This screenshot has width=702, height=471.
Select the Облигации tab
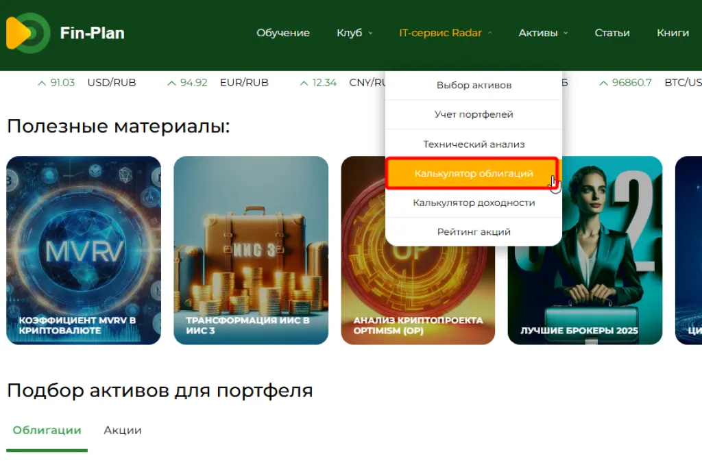pyautogui.click(x=47, y=431)
